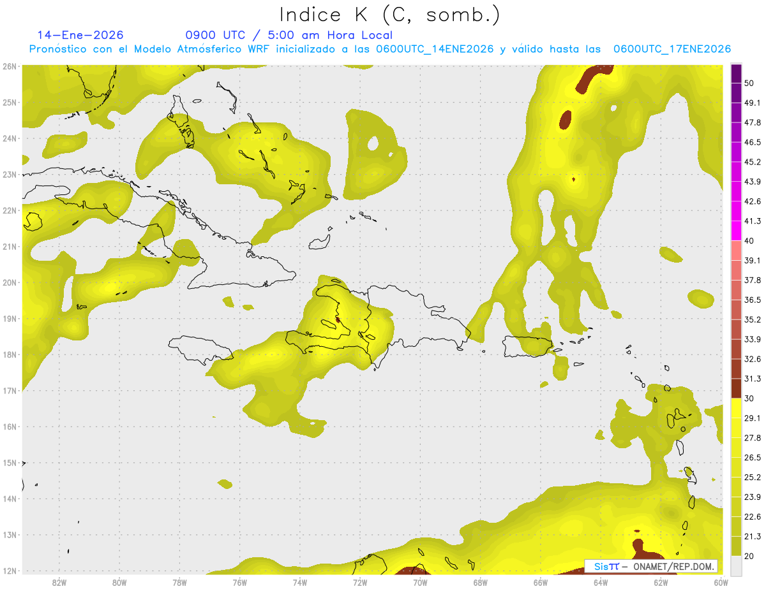Pick the magenta colorbar segment between 40 and 41.3
The height and width of the screenshot is (591, 766).
(x=736, y=230)
